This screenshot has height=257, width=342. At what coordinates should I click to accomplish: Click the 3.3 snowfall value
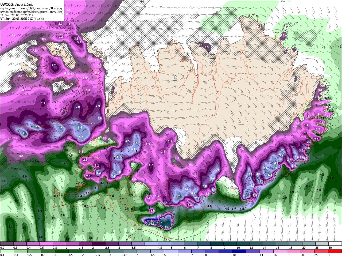tap(76, 39)
